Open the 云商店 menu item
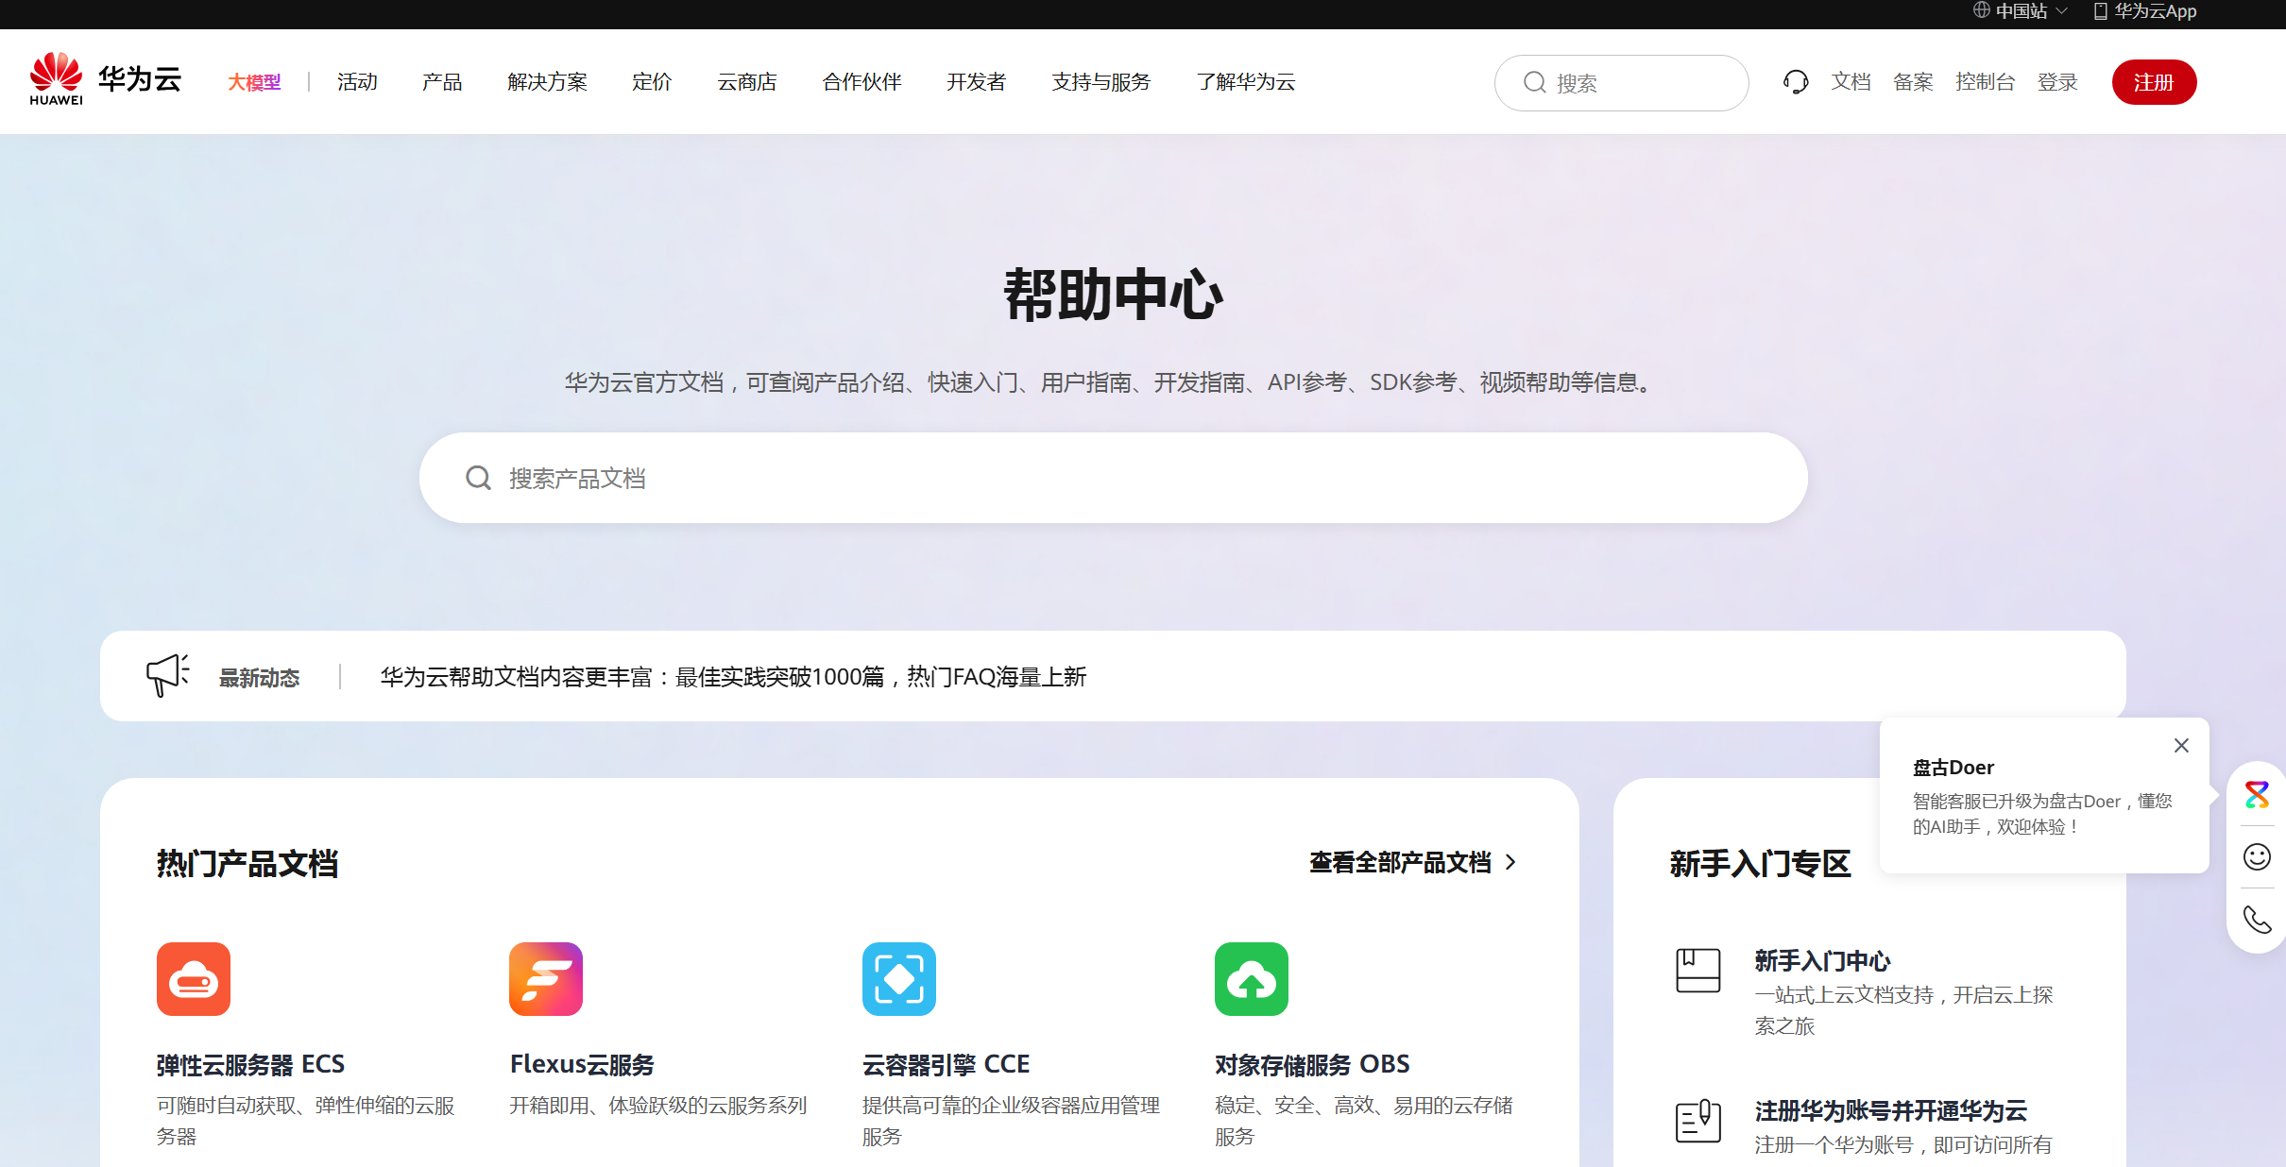This screenshot has width=2286, height=1167. pos(747,82)
